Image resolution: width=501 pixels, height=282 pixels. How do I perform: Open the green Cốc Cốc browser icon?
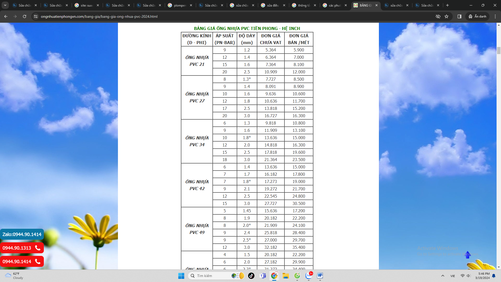[x=297, y=276]
